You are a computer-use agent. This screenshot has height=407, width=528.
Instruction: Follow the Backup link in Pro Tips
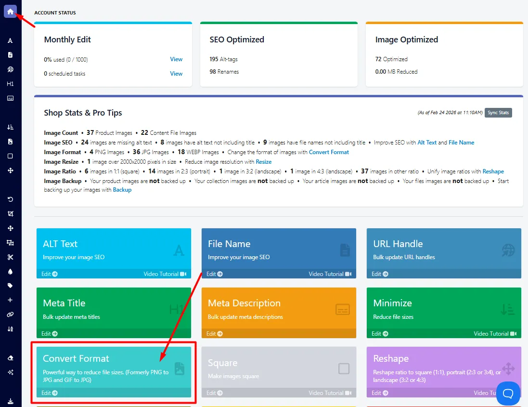[122, 190]
